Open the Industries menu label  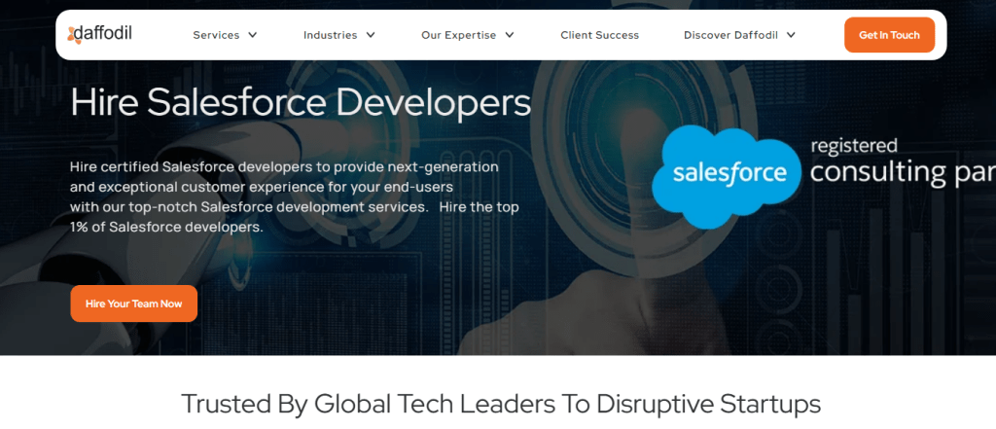point(331,35)
